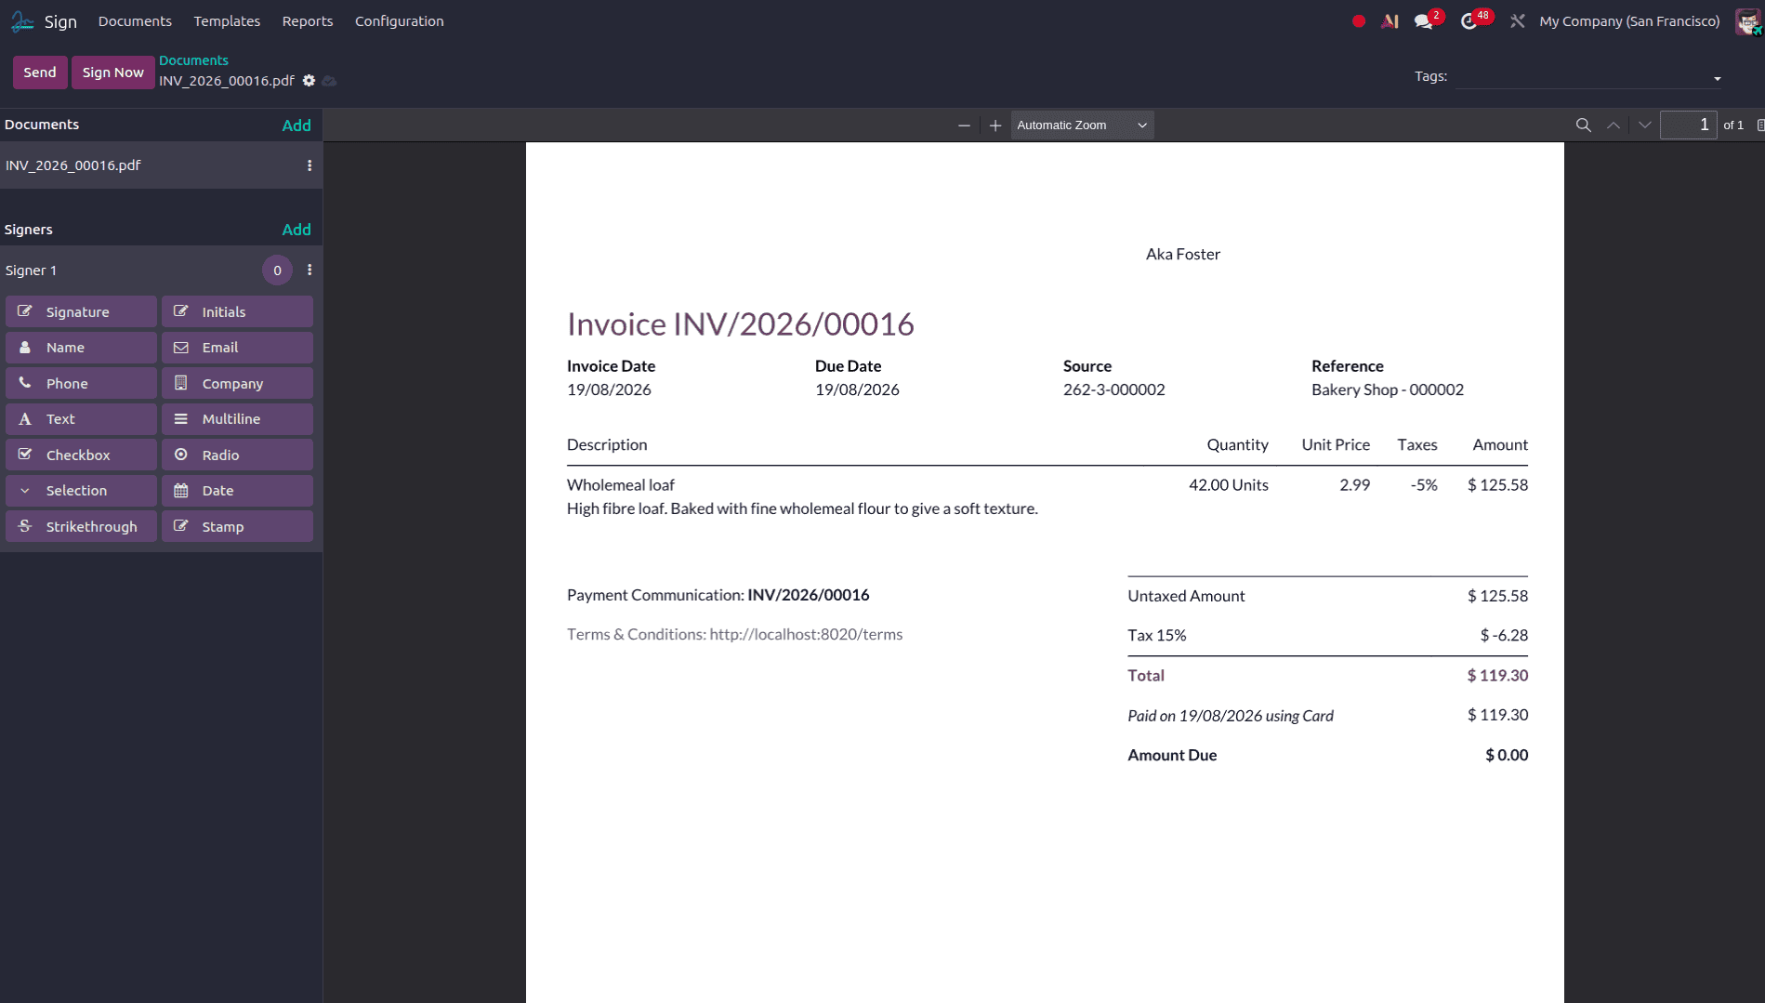Viewport: 1765px width, 1003px height.
Task: Click the red recording indicator
Action: [1358, 20]
